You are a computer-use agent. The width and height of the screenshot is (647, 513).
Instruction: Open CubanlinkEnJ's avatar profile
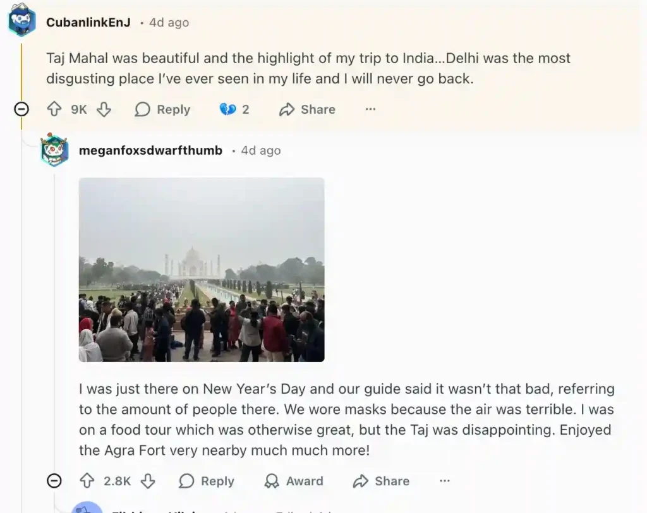22,21
